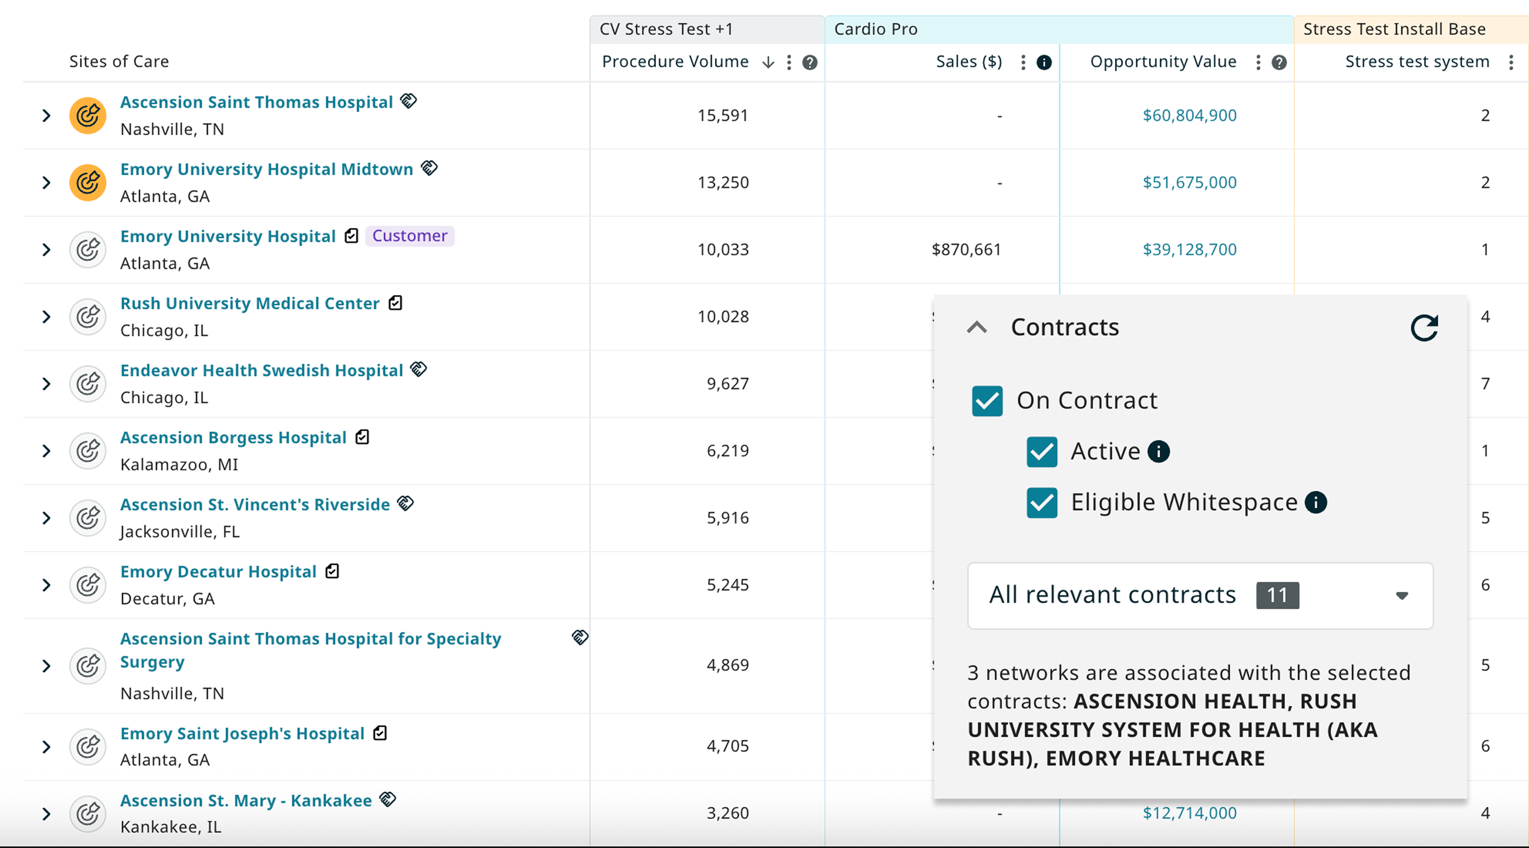The width and height of the screenshot is (1529, 848).
Task: Click handshake icon beside Ascension Saint Thomas Hospital
Action: pyautogui.click(x=408, y=101)
